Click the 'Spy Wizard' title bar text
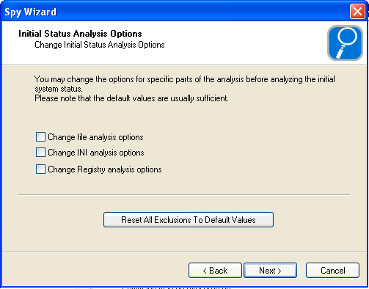The image size is (369, 289). coord(31,12)
